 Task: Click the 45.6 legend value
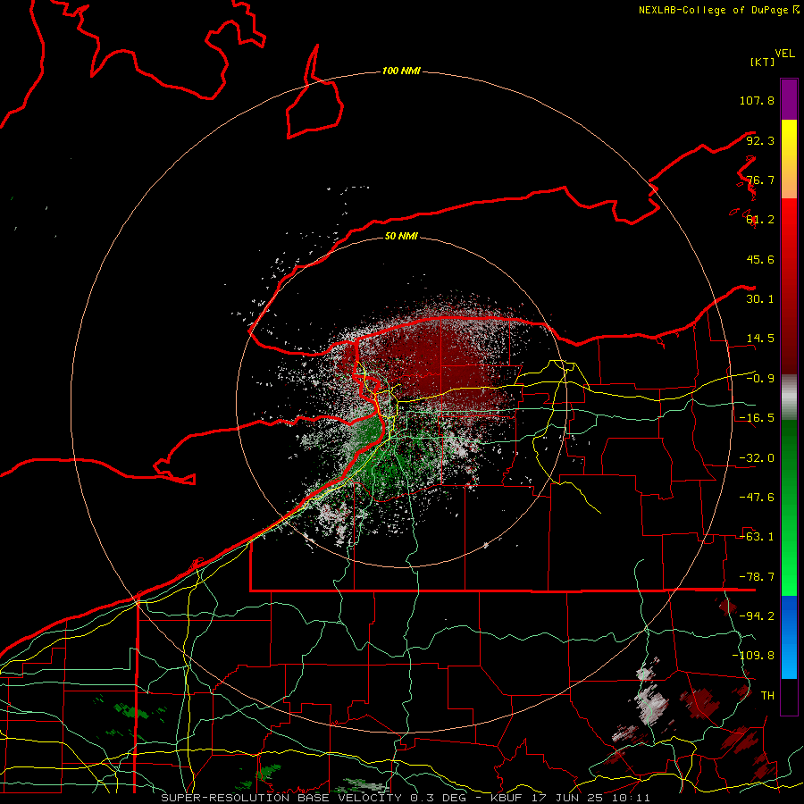point(760,259)
